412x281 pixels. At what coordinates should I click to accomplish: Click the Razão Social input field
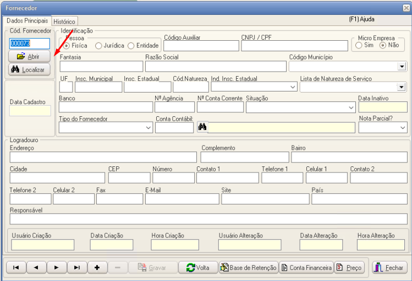click(216, 66)
